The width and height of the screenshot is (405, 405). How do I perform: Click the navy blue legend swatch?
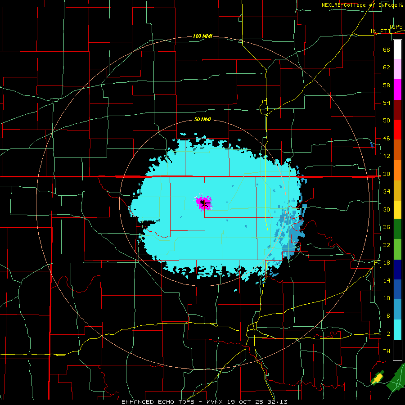click(397, 270)
